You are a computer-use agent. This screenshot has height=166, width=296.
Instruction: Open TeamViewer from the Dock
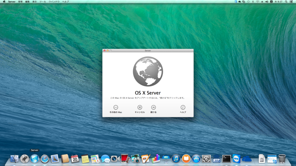click(236, 159)
